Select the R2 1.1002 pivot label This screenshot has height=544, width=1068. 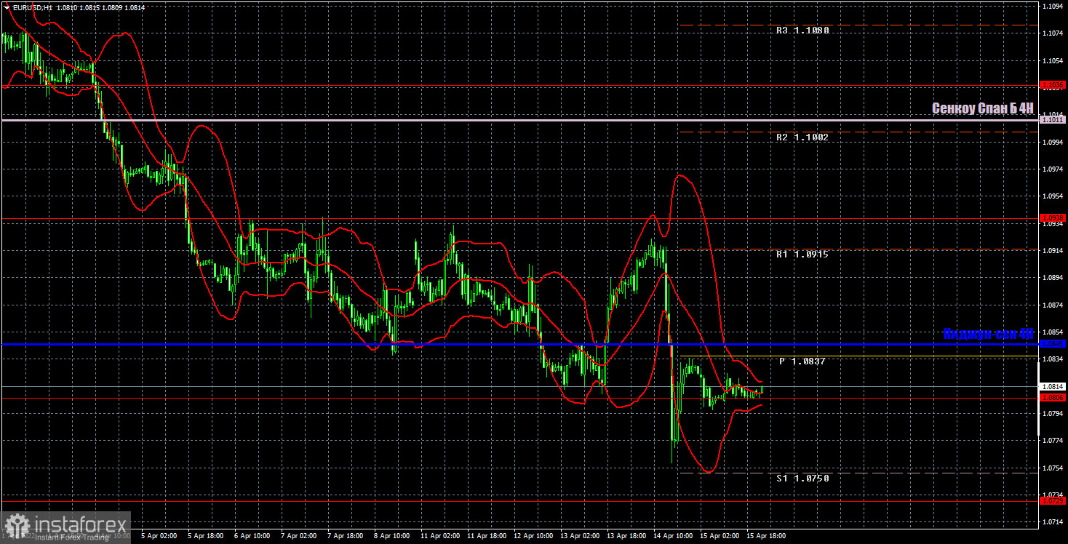tap(802, 137)
